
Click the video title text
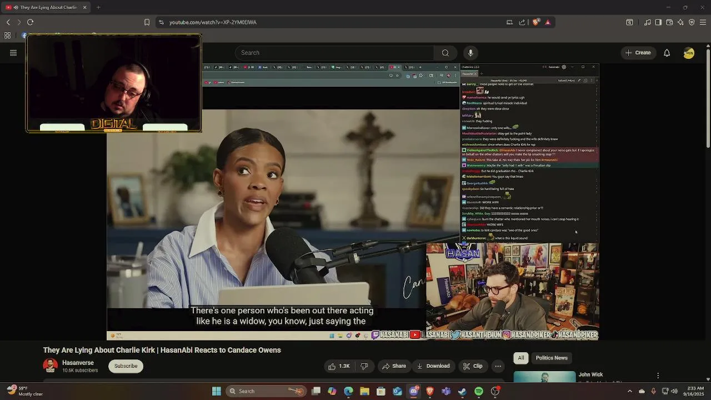tap(162, 350)
